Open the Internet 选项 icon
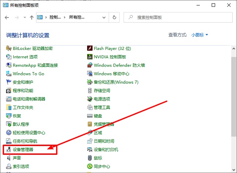The image size is (237, 173). pos(9,57)
